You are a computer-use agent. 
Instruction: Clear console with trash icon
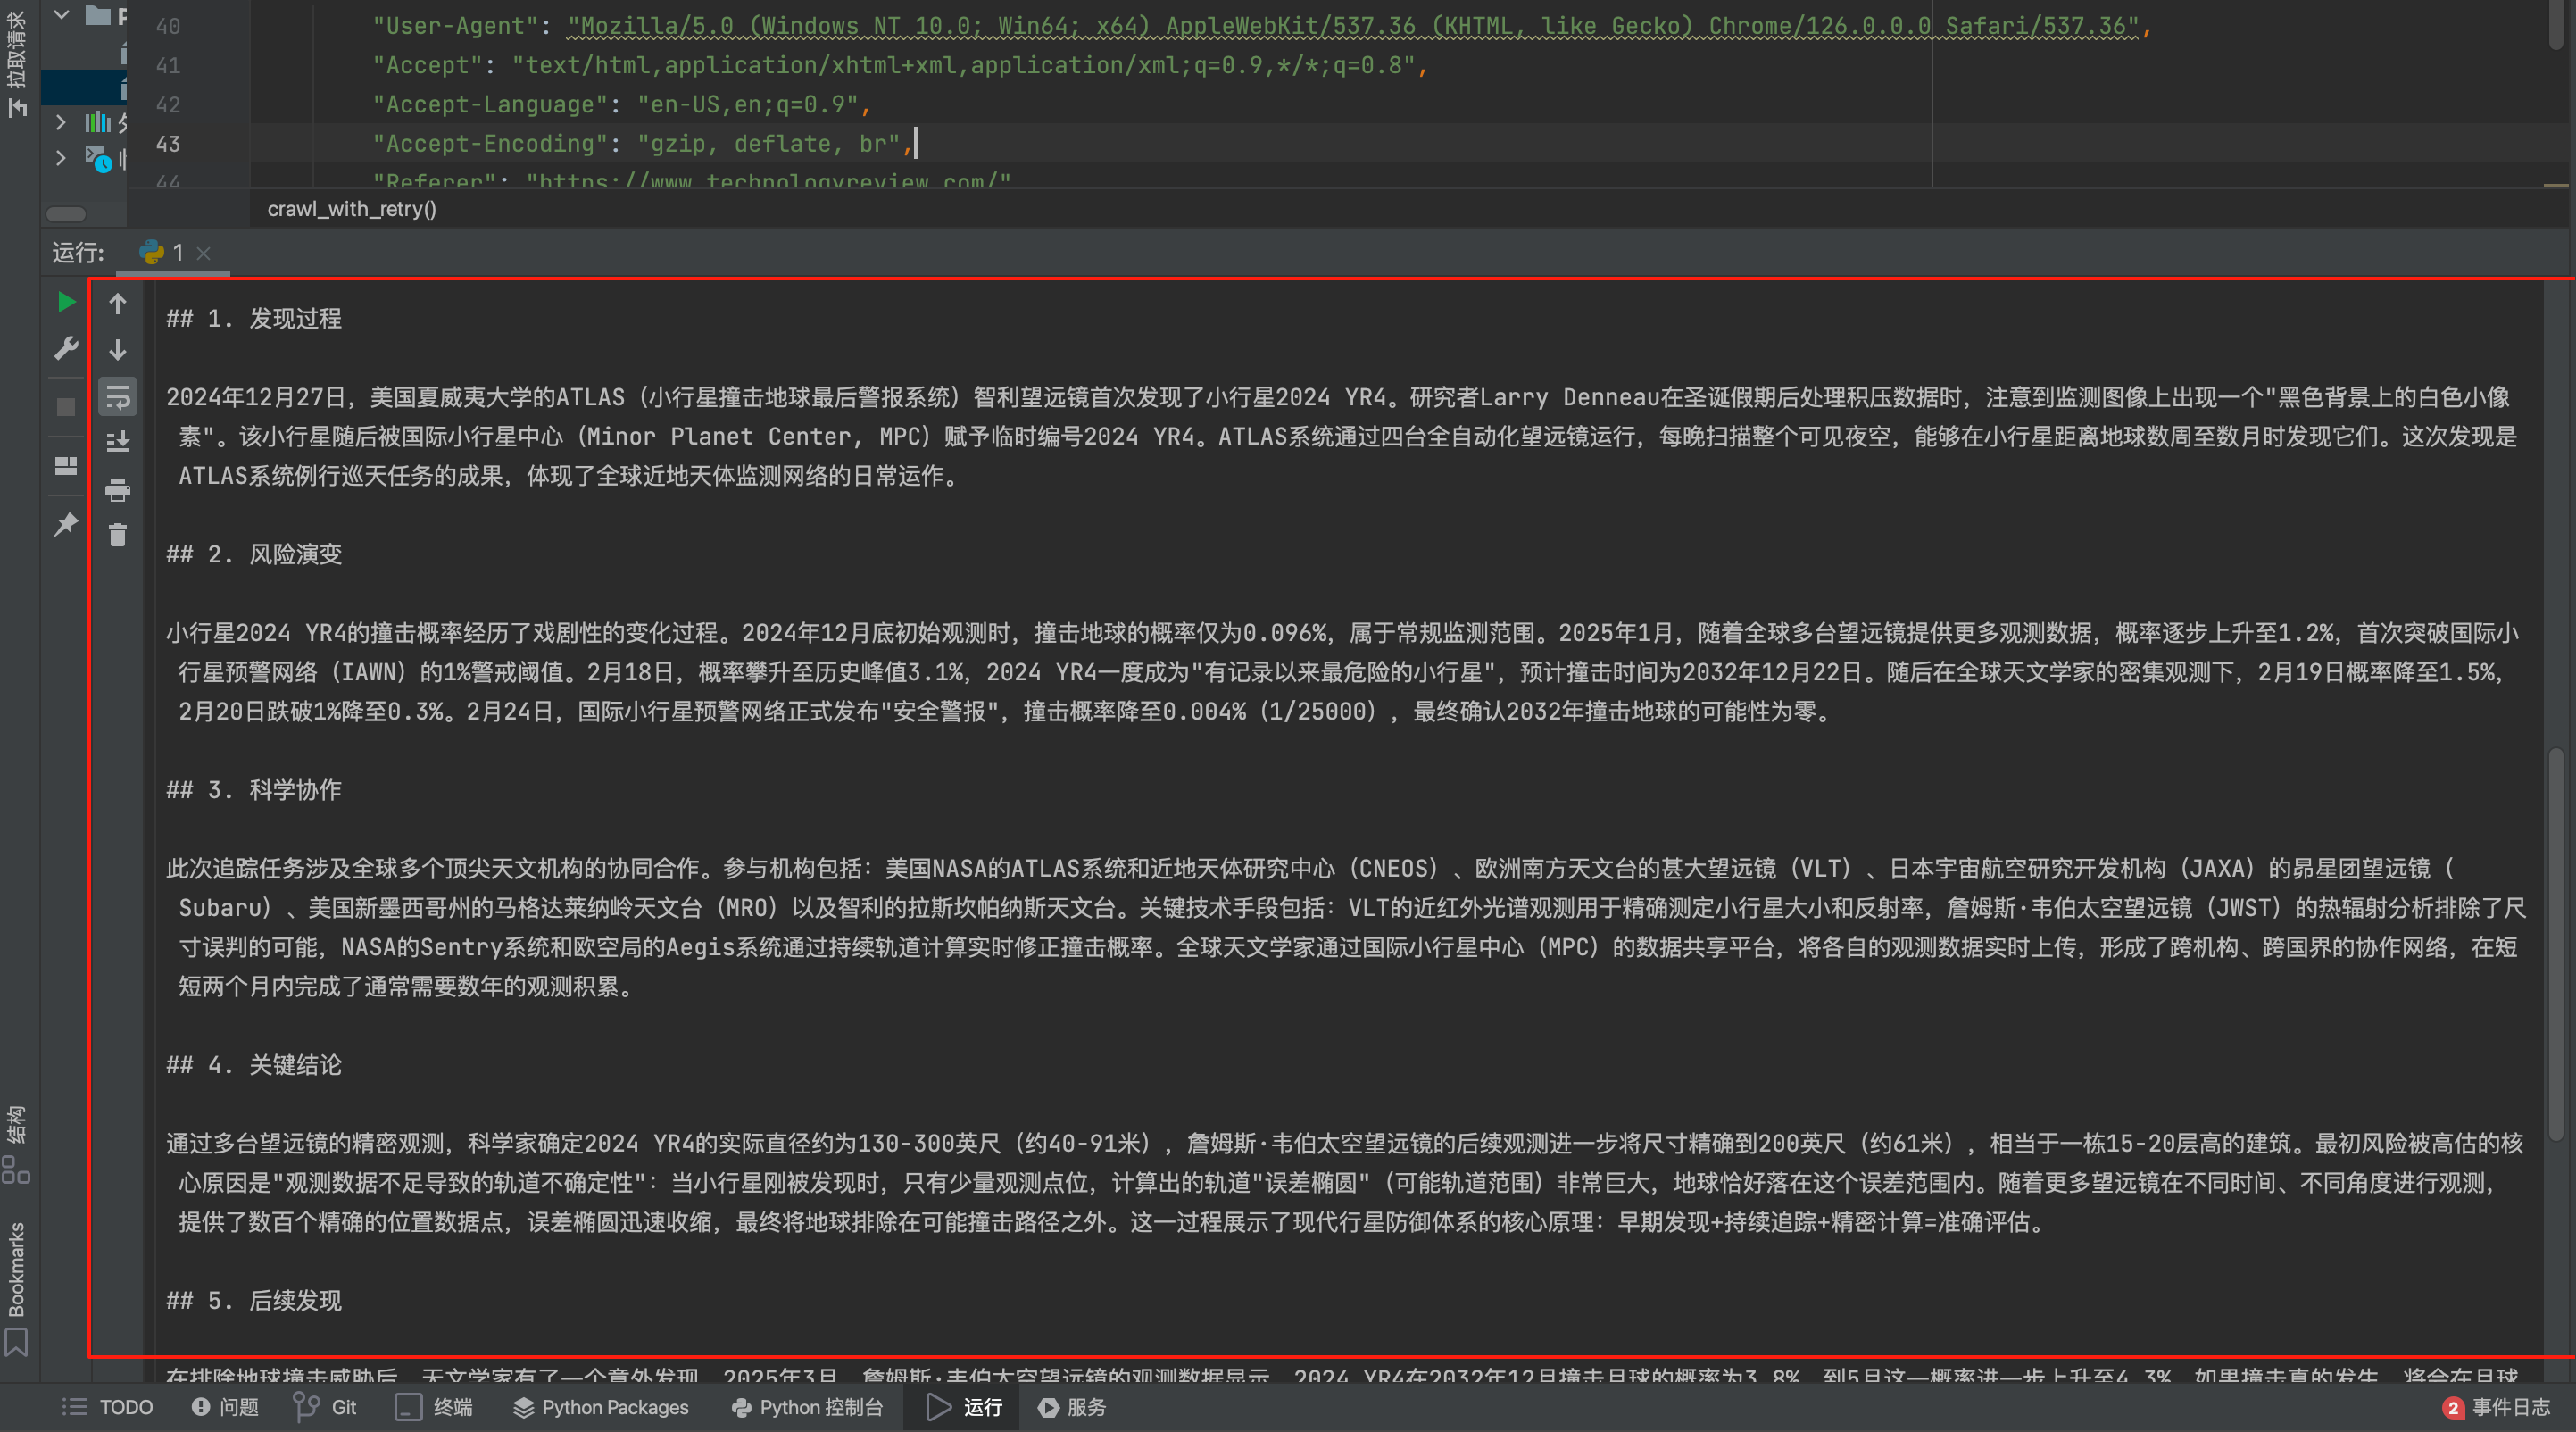(117, 535)
